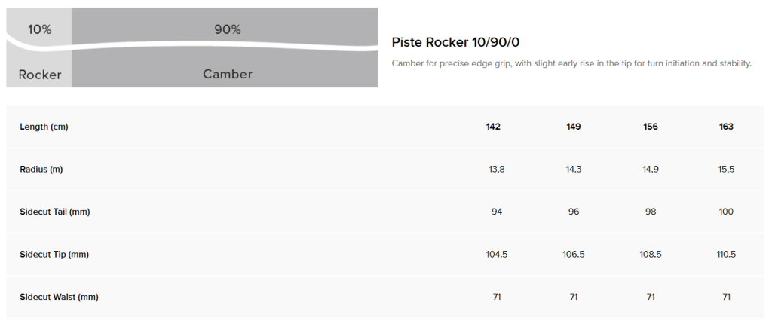Click the Length (cm) row label
Screen dimensions: 772x327
pos(44,127)
